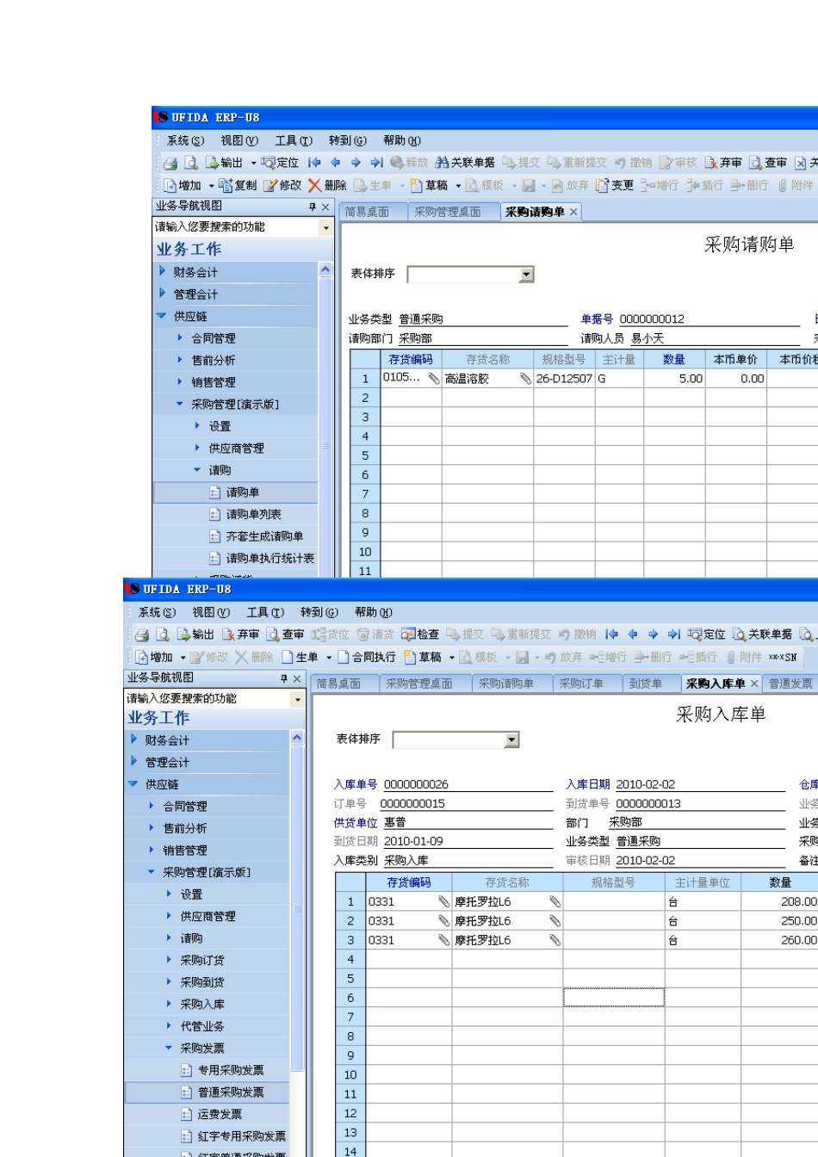
Task: Click 增加 add button in upper window
Action: pyautogui.click(x=183, y=186)
